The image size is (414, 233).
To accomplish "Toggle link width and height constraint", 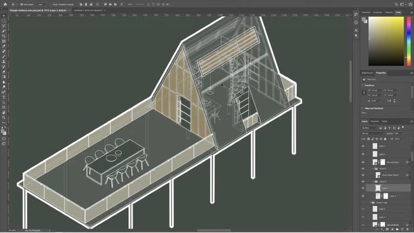I will 364,93.
